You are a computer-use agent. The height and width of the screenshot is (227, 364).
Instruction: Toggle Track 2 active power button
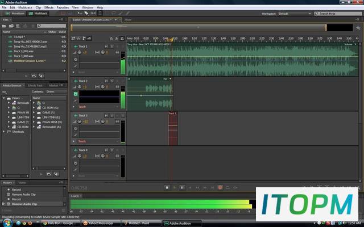coord(76,94)
